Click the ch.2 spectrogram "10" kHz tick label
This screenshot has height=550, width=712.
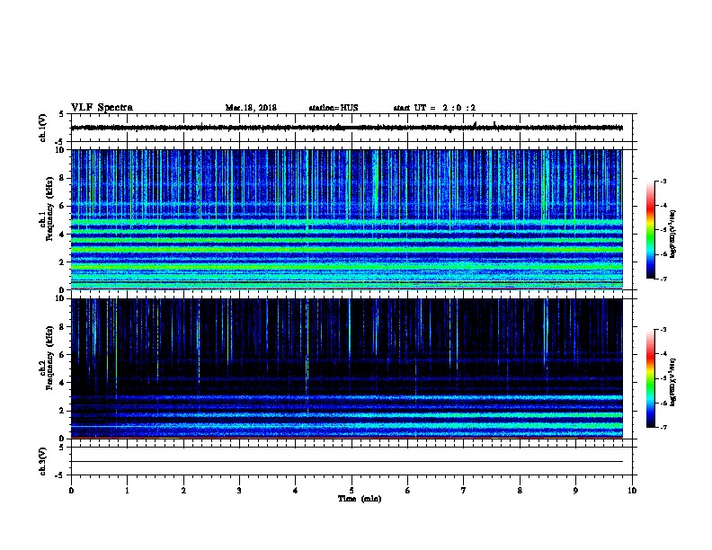(x=61, y=298)
